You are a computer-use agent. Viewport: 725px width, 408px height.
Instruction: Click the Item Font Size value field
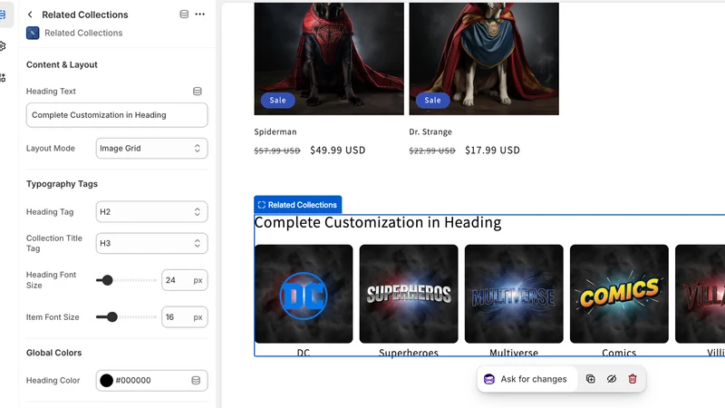tap(185, 317)
